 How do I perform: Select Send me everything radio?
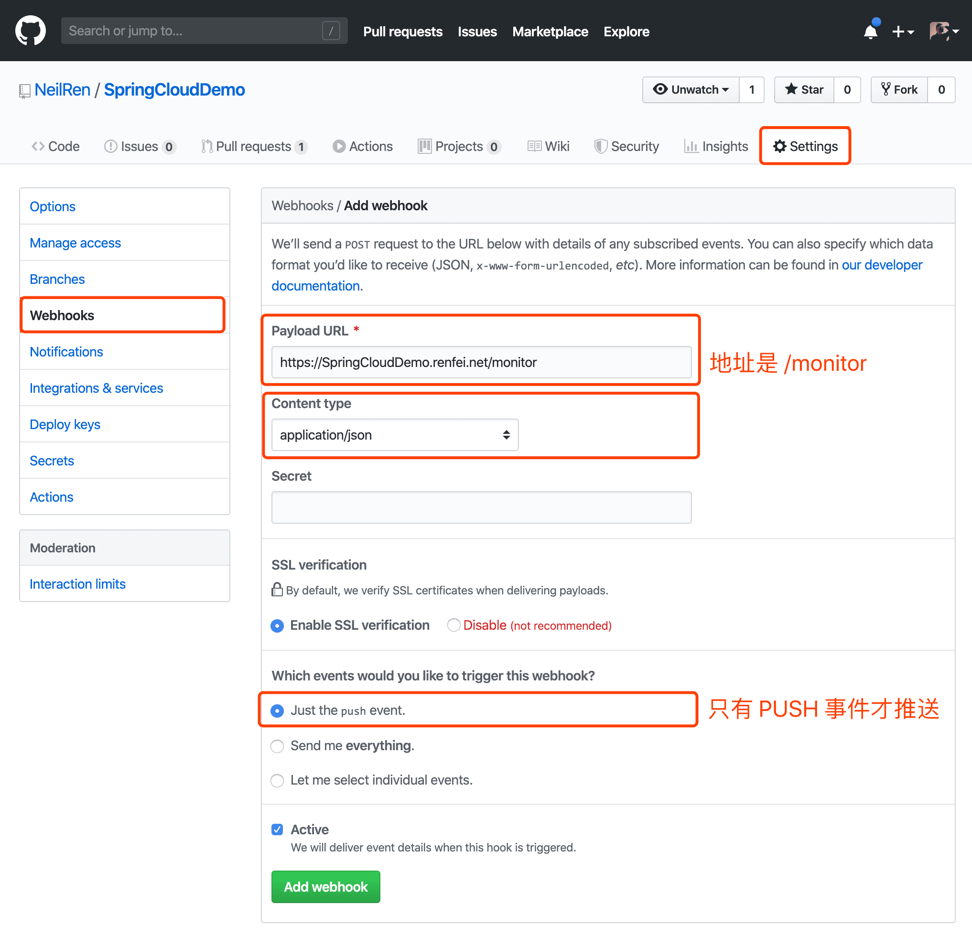[x=277, y=746]
